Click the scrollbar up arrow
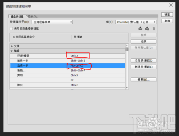The height and width of the screenshot is (136, 179). coord(127,45)
